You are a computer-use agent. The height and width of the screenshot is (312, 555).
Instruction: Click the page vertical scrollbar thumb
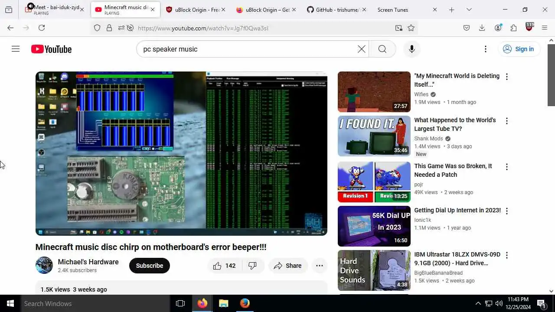[551, 75]
